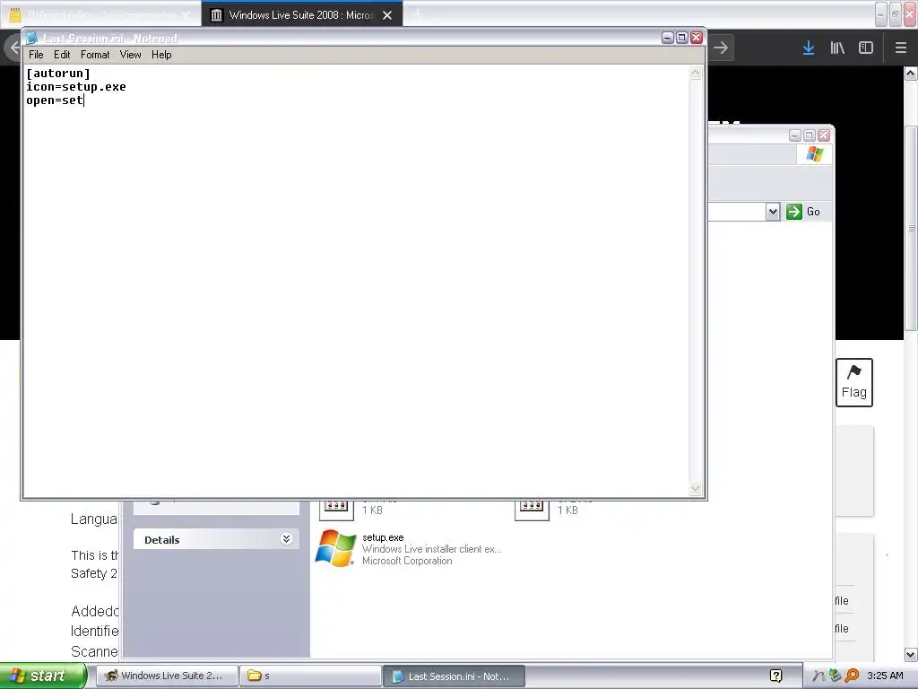Open Notepad Edit menu
This screenshot has height=689, width=918.
[x=62, y=55]
